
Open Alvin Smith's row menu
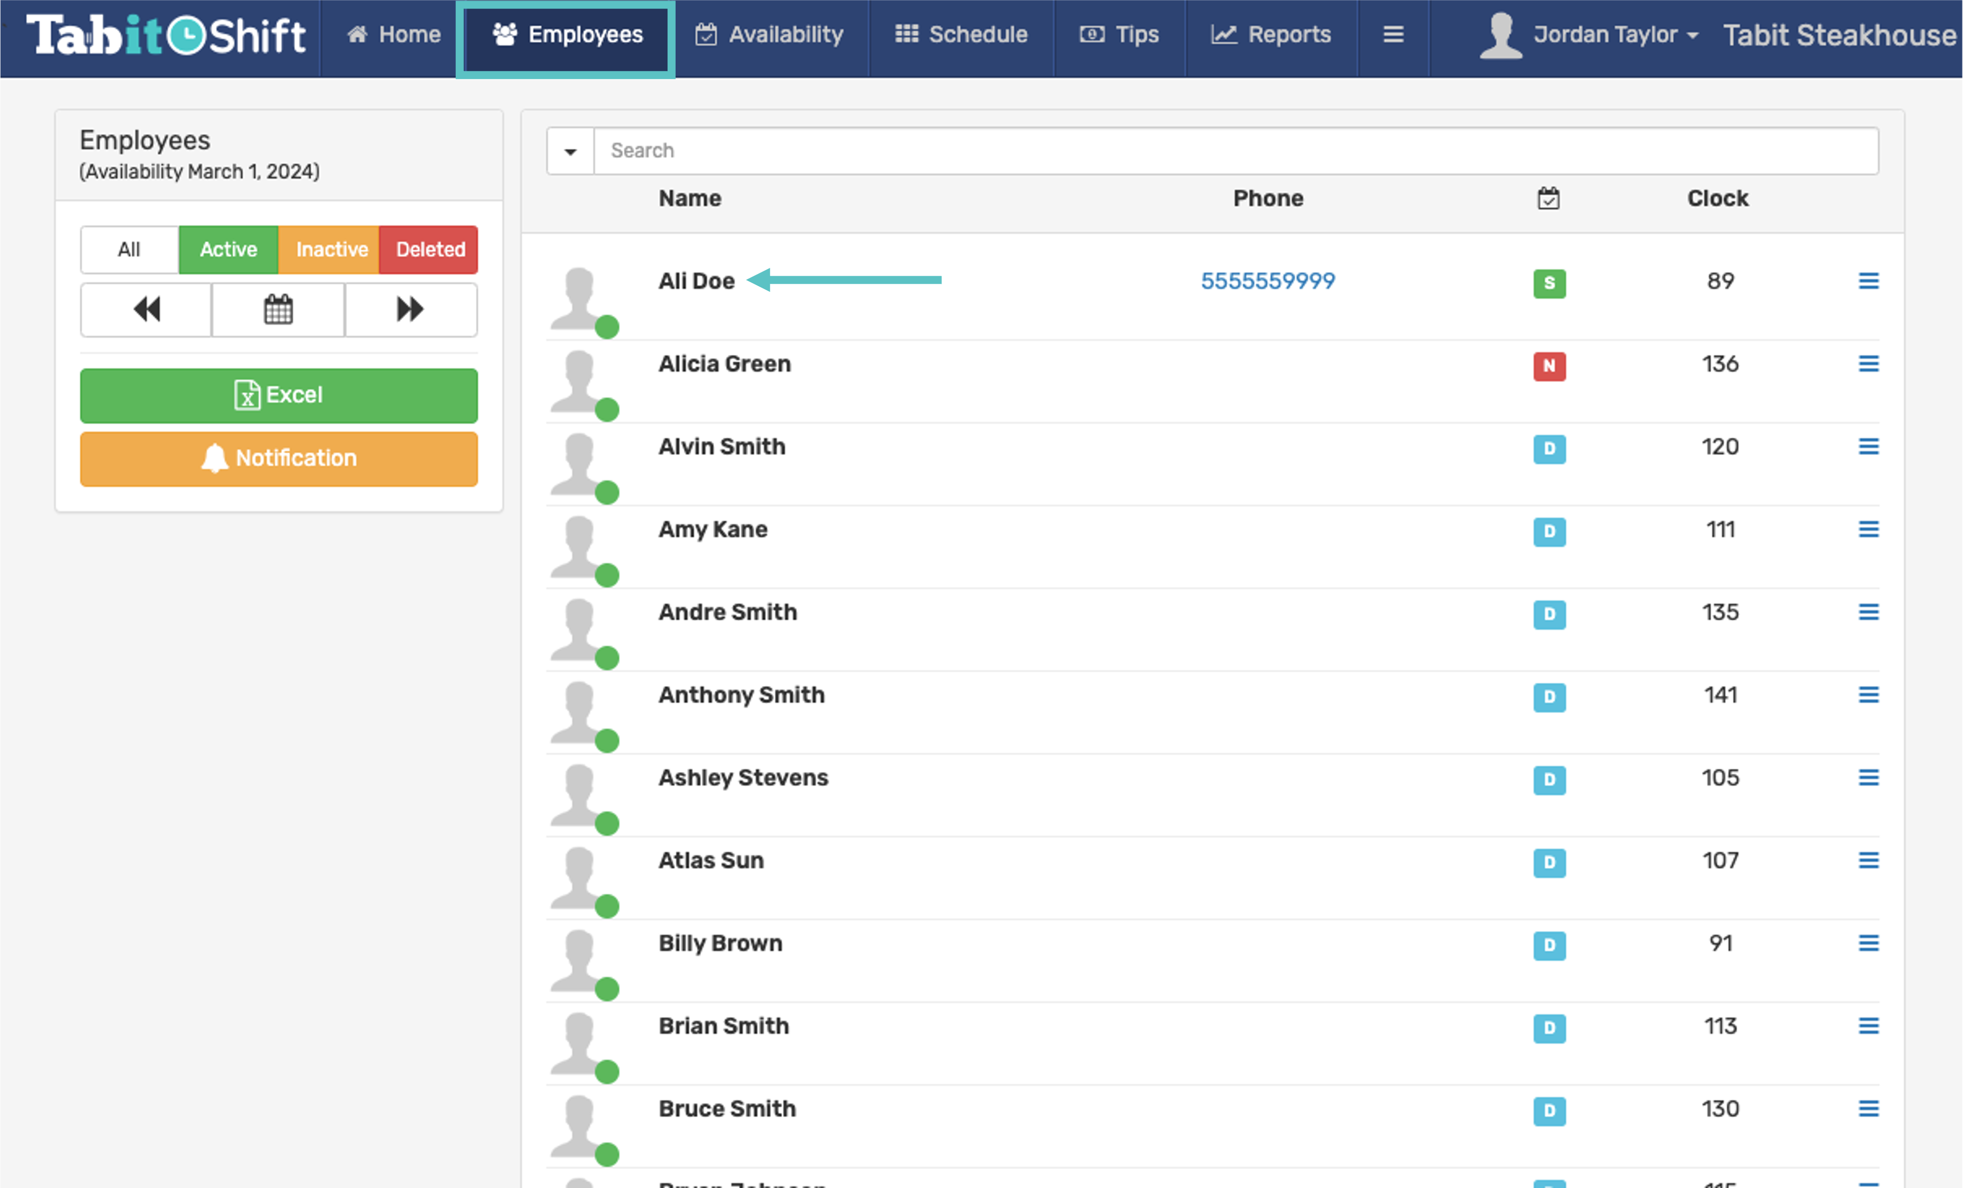pyautogui.click(x=1869, y=447)
